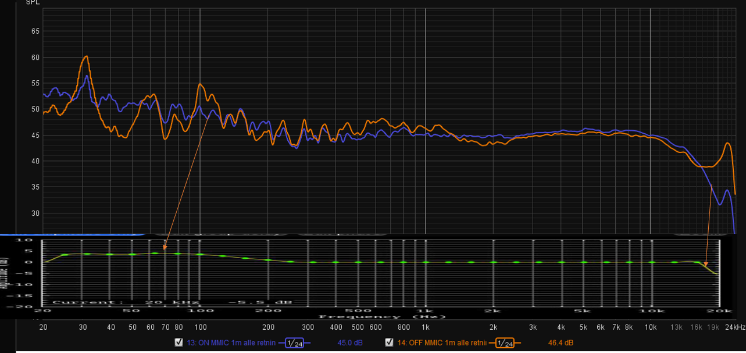Click the 4k frequency axis label
This screenshot has width=746, height=353.
(x=561, y=328)
